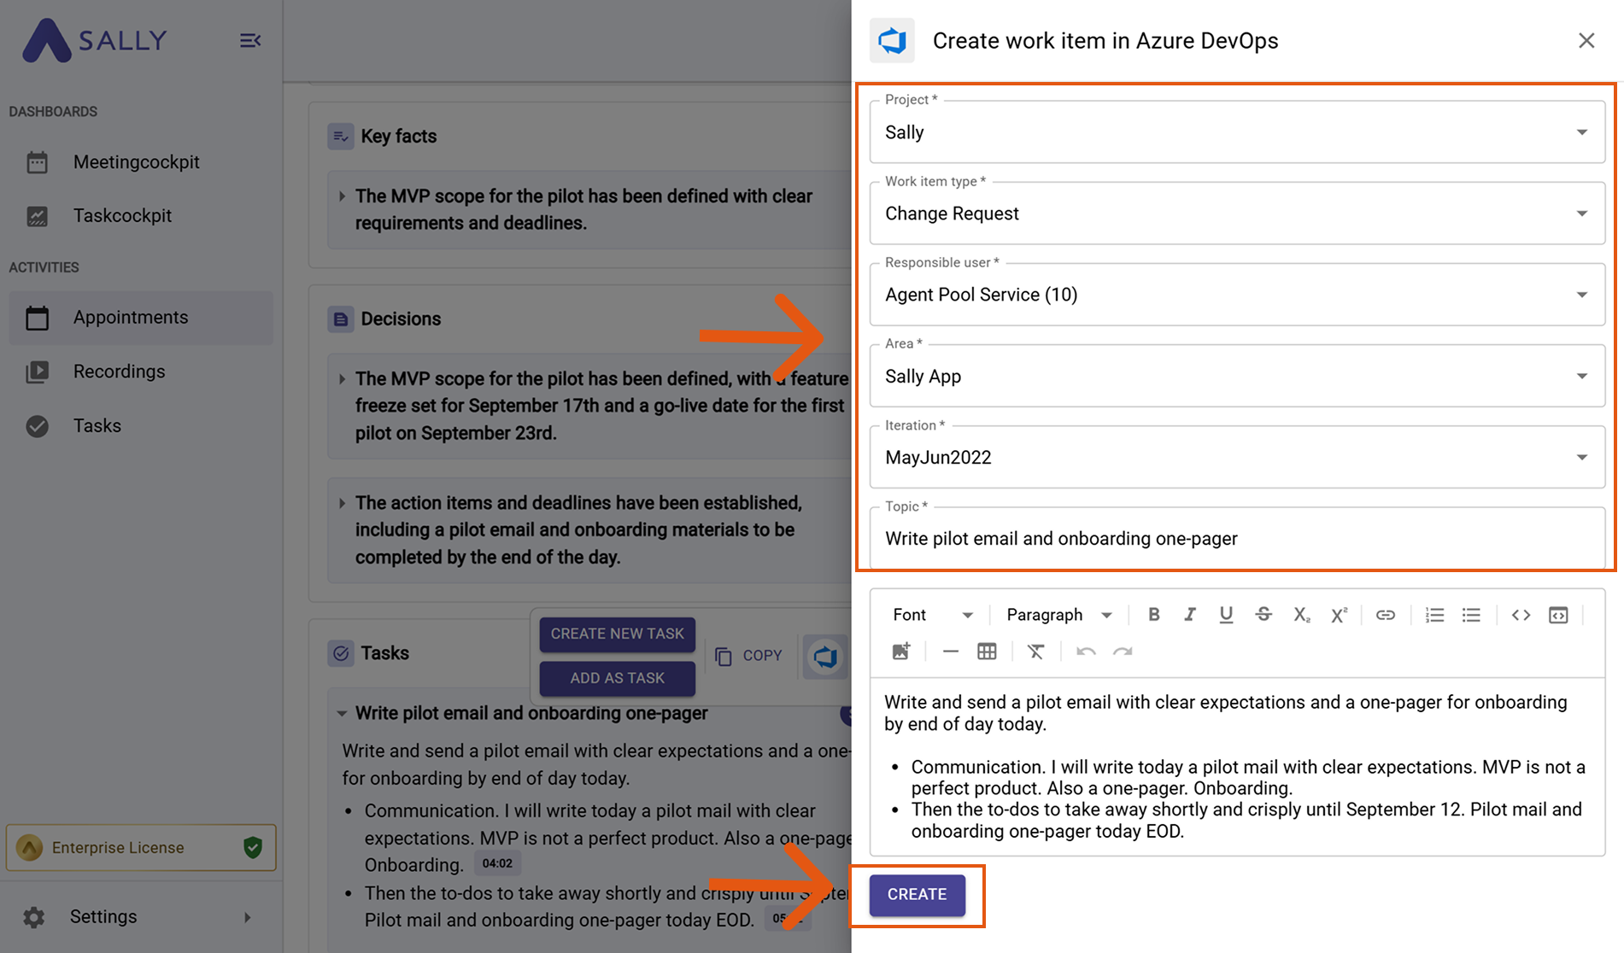
Task: Open the Work item type dropdown
Action: point(1237,213)
